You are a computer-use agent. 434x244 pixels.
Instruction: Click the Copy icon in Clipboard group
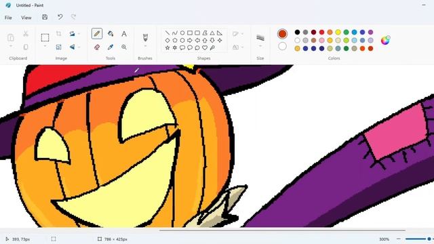coord(26,47)
